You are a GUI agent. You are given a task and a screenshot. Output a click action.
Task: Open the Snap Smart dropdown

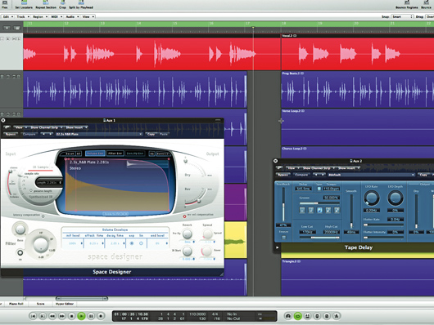pos(403,17)
